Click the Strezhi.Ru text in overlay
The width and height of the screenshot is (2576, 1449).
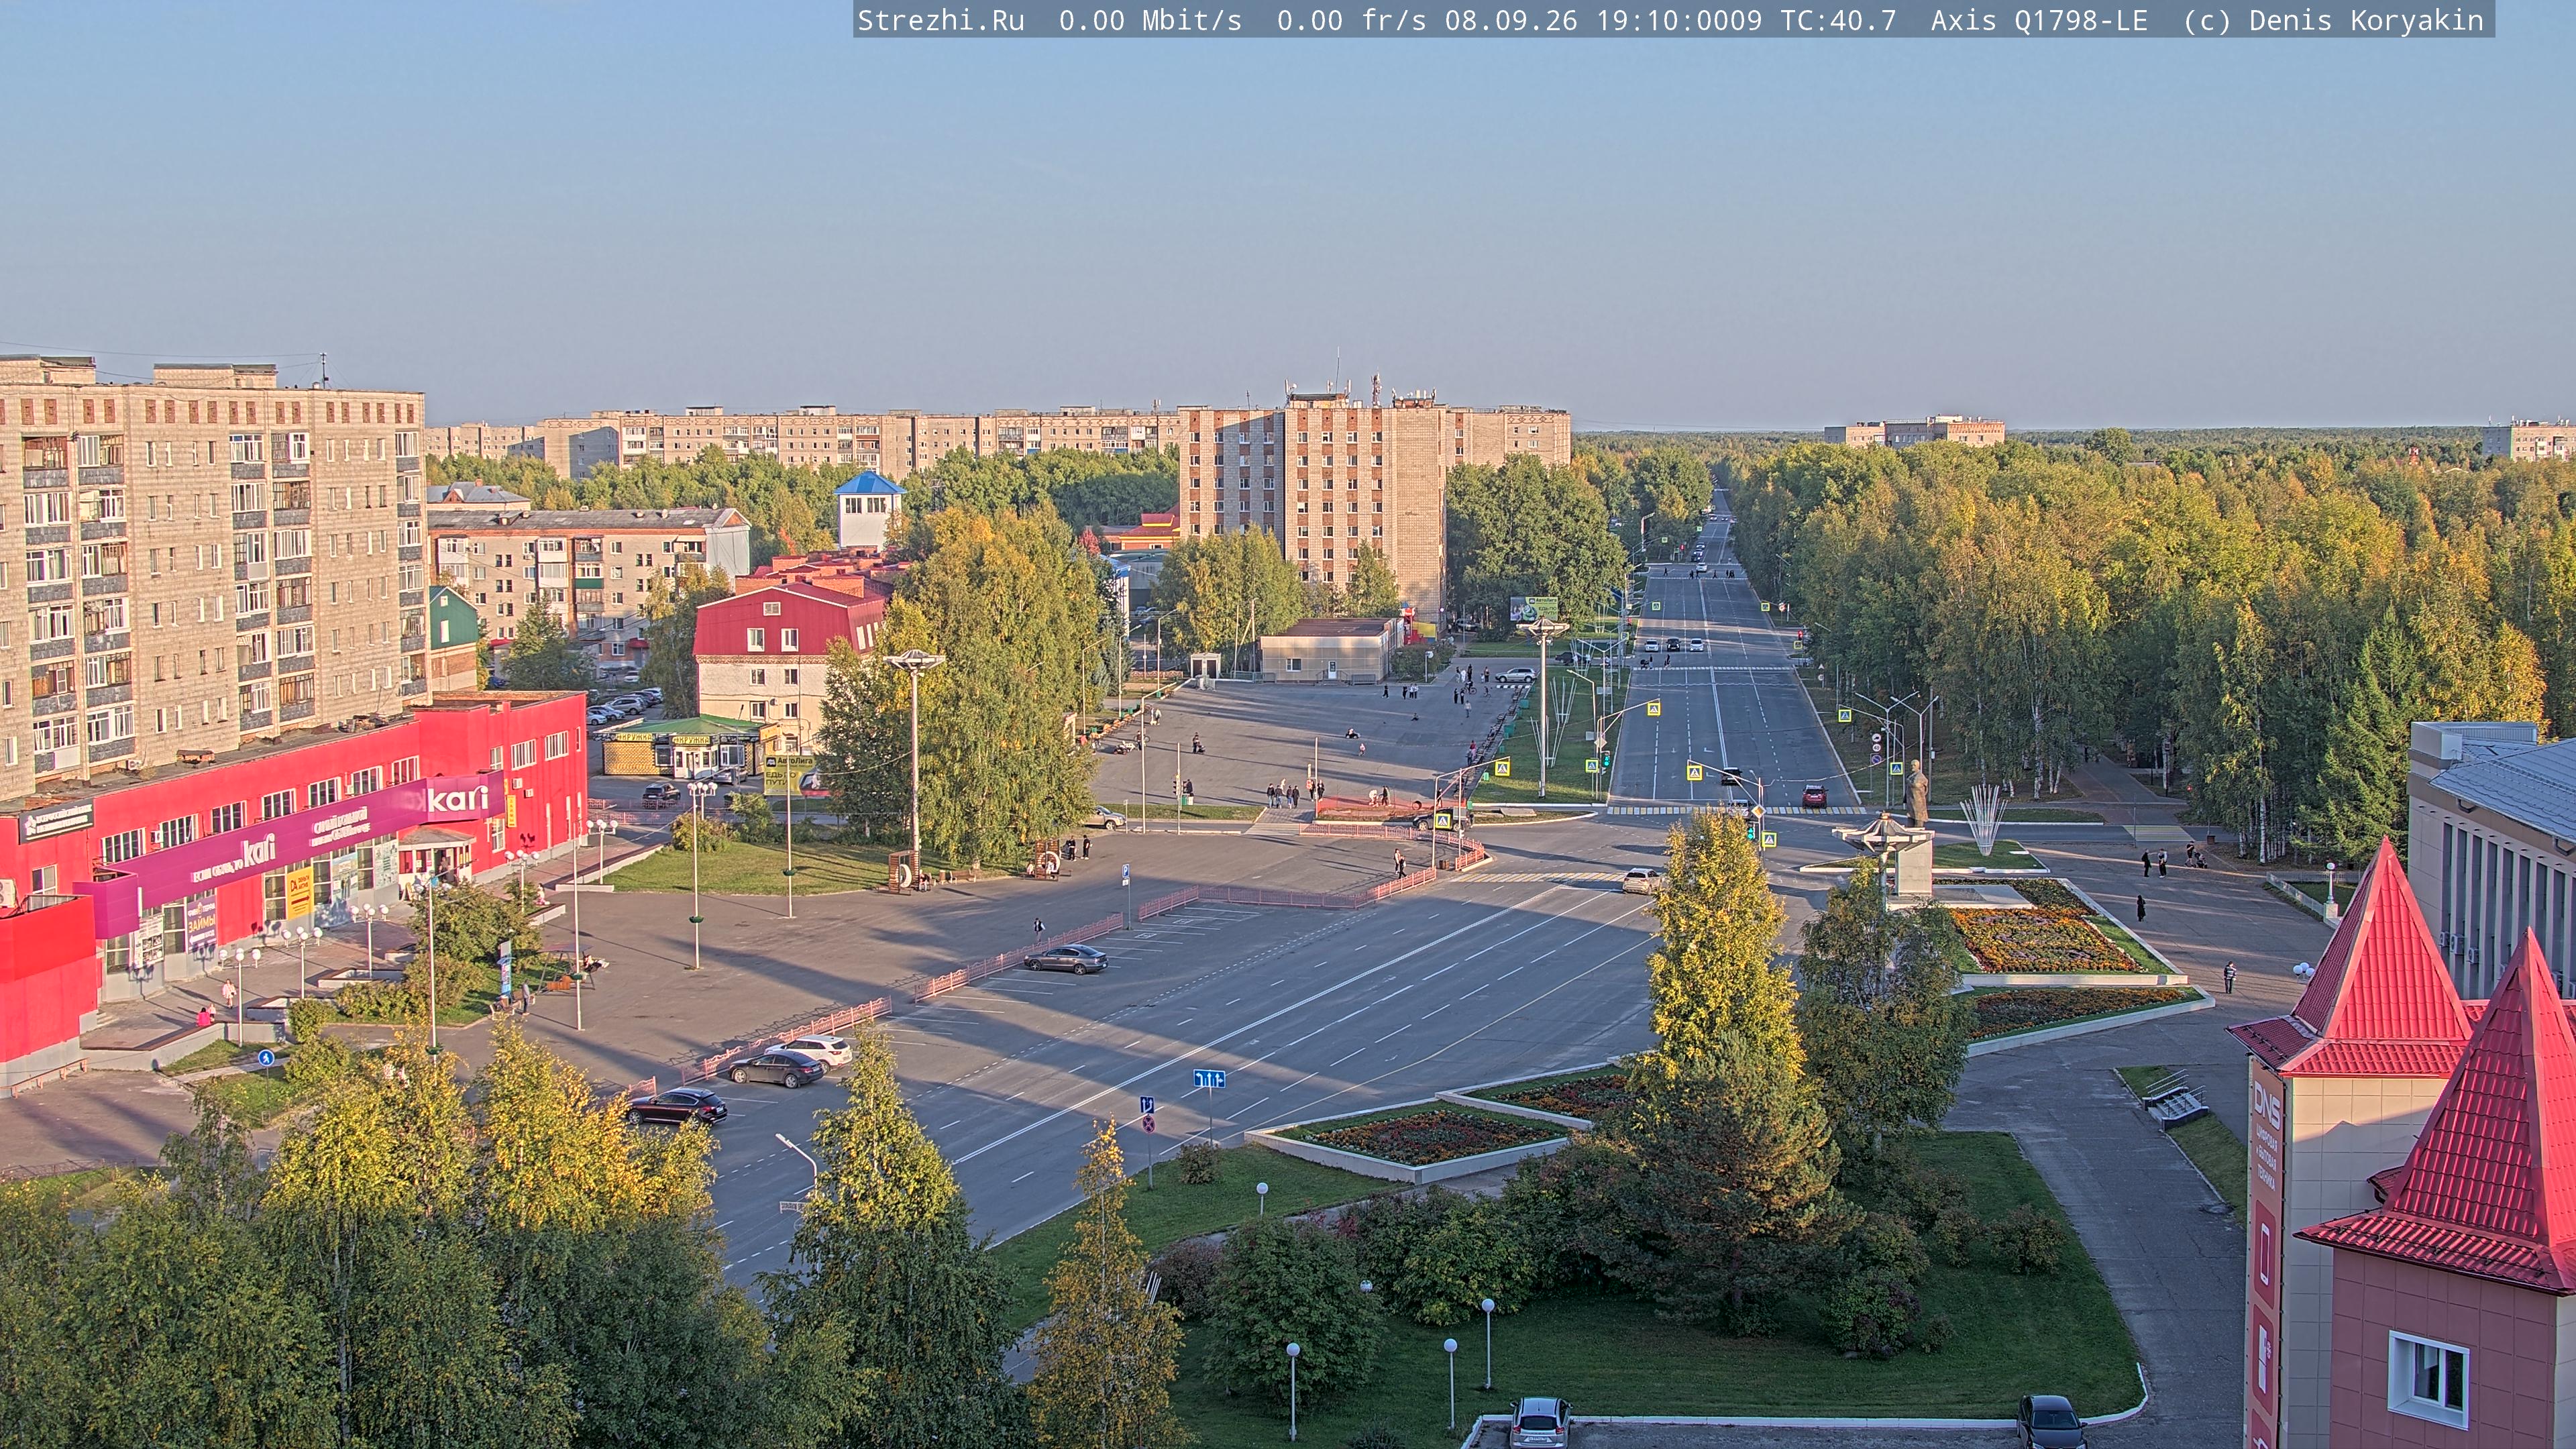(x=941, y=20)
